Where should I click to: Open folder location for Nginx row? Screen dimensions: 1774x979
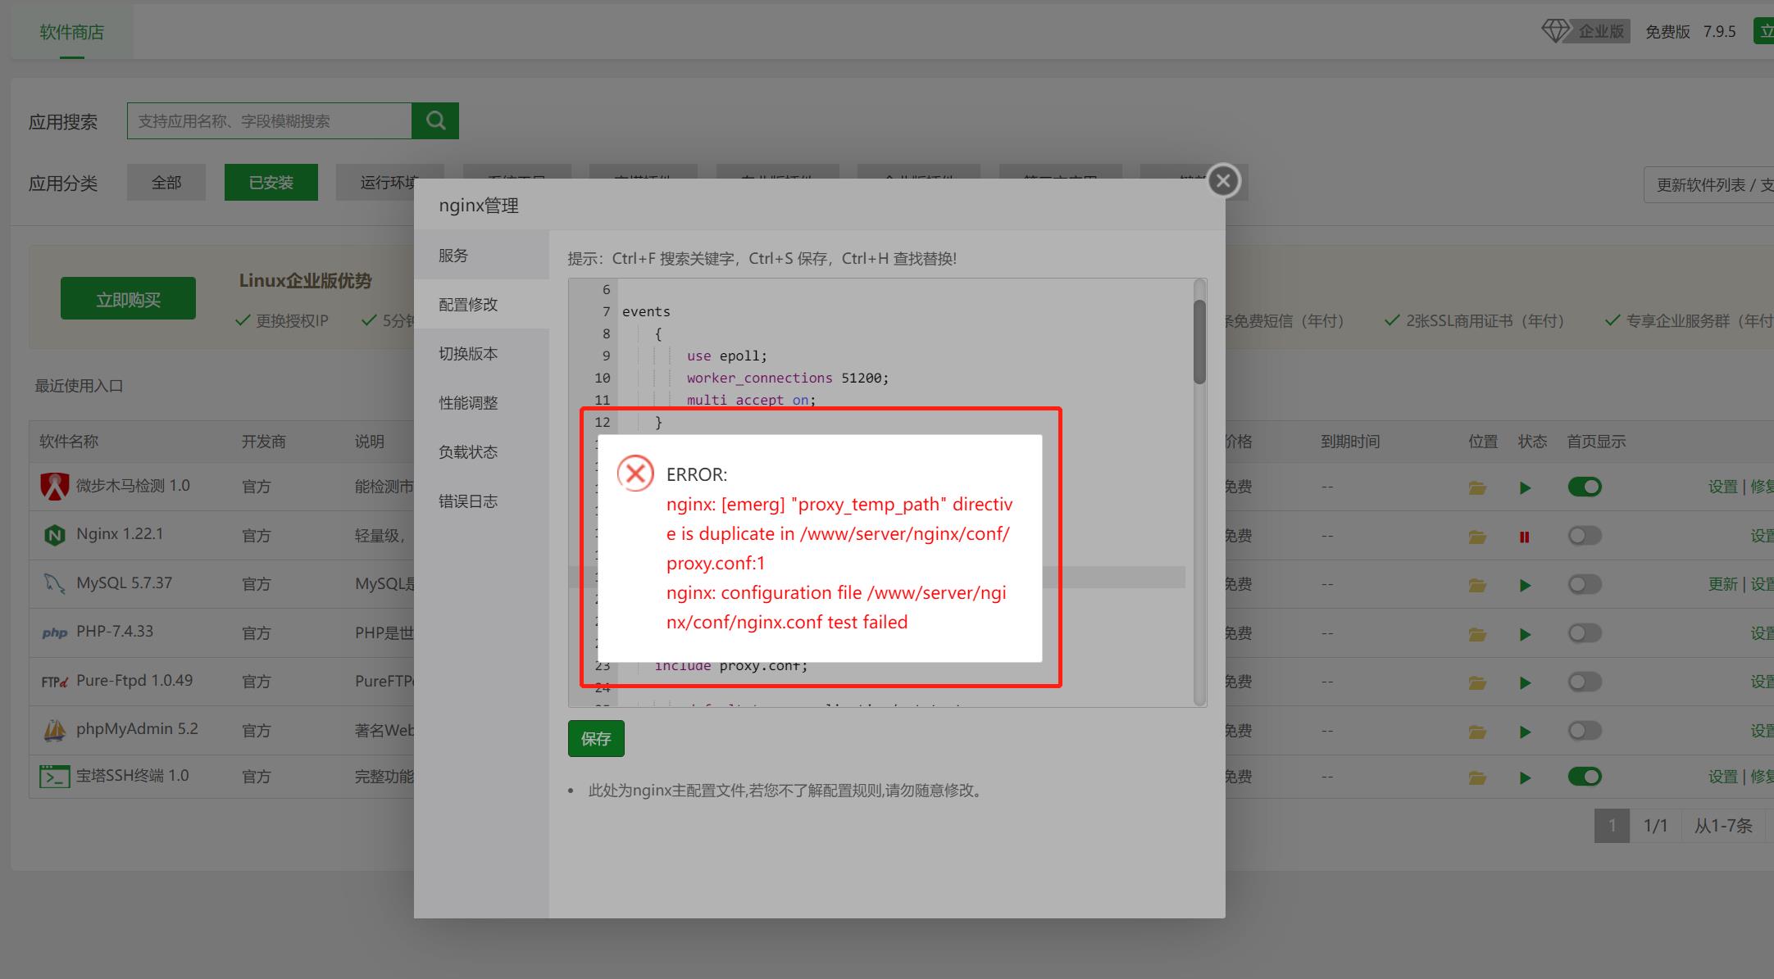1477,537
